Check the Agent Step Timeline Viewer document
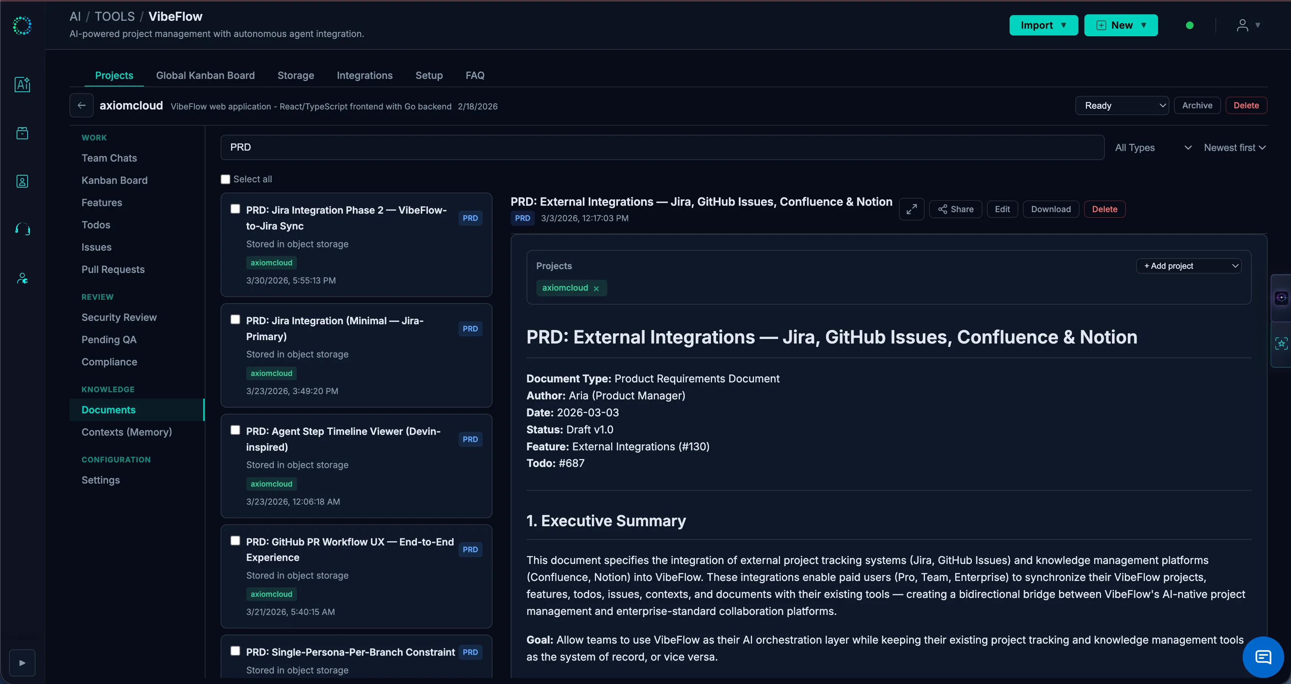Screen dimensions: 1291x684 [235, 430]
